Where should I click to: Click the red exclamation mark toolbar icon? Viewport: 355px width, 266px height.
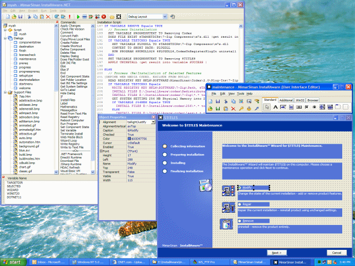69,17
